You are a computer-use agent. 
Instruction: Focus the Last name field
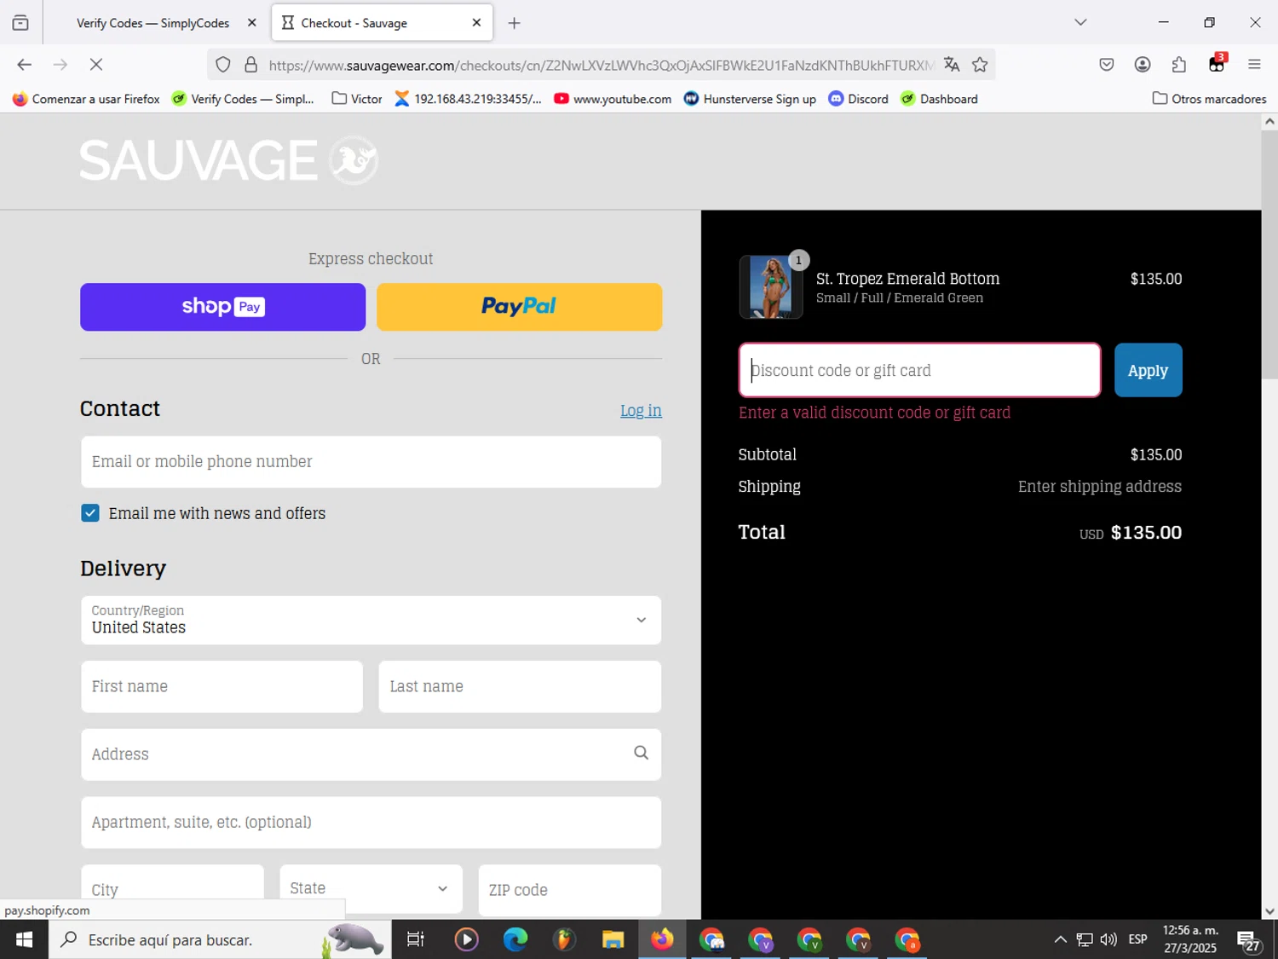pyautogui.click(x=520, y=687)
